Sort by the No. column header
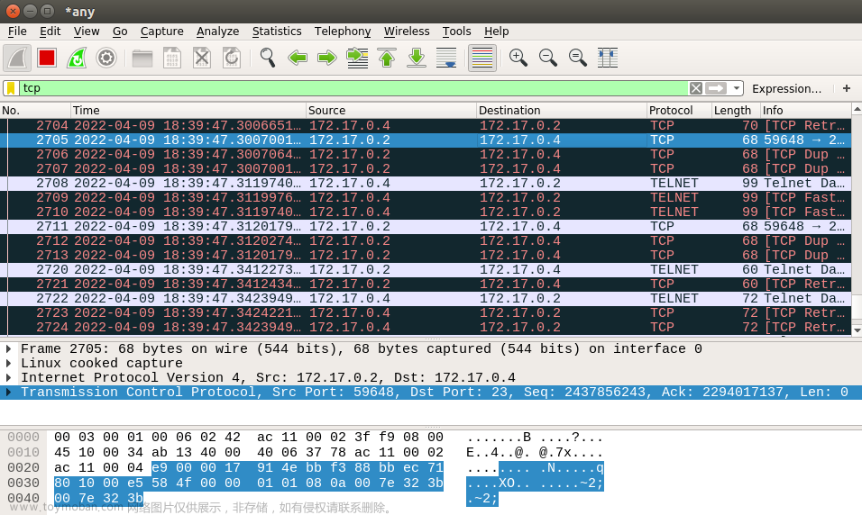This screenshot has width=862, height=515. click(35, 111)
